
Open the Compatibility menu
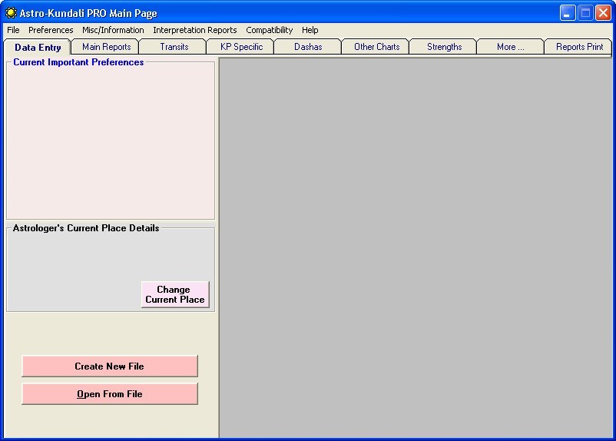(269, 30)
